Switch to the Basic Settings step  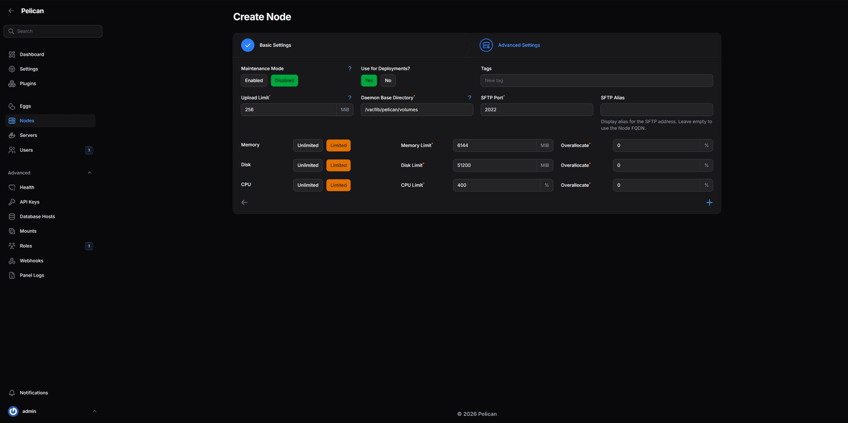(275, 45)
